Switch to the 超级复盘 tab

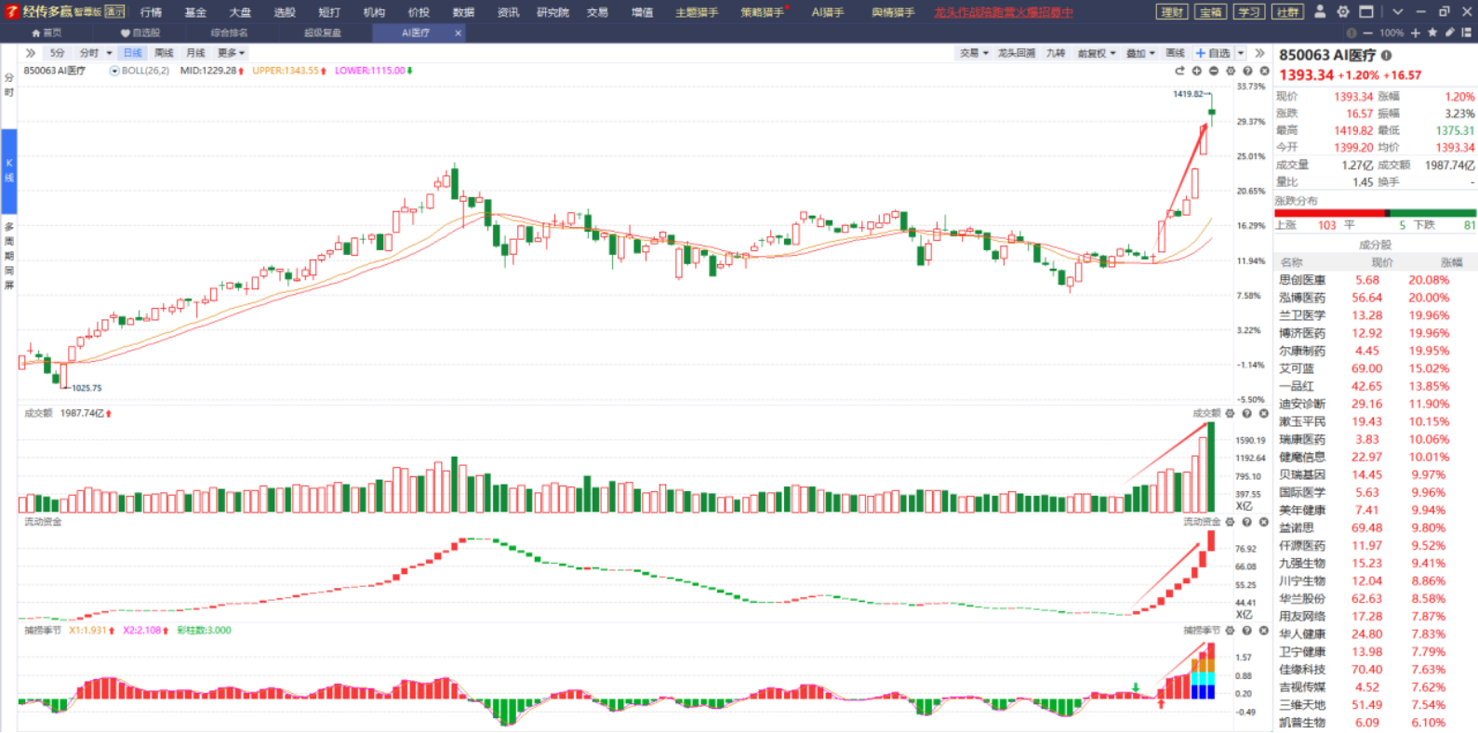point(323,33)
